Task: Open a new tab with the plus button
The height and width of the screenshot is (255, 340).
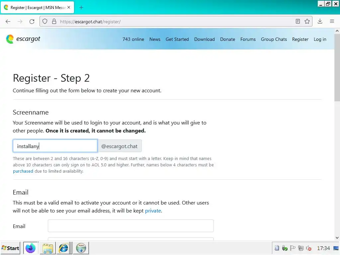Action: pos(81,8)
